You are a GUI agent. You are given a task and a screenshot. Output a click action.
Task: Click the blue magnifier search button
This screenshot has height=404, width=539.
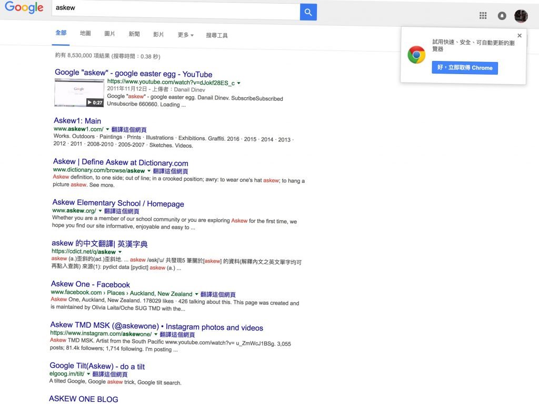(x=308, y=13)
